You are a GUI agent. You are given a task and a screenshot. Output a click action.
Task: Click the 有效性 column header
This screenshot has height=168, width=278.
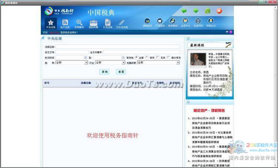tap(160, 83)
